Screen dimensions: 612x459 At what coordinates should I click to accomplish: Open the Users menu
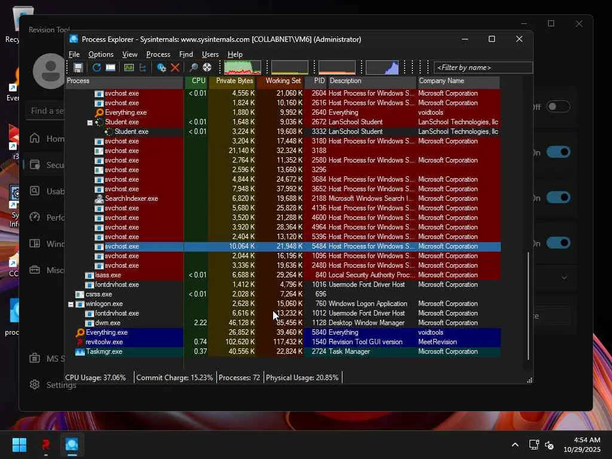coord(210,54)
